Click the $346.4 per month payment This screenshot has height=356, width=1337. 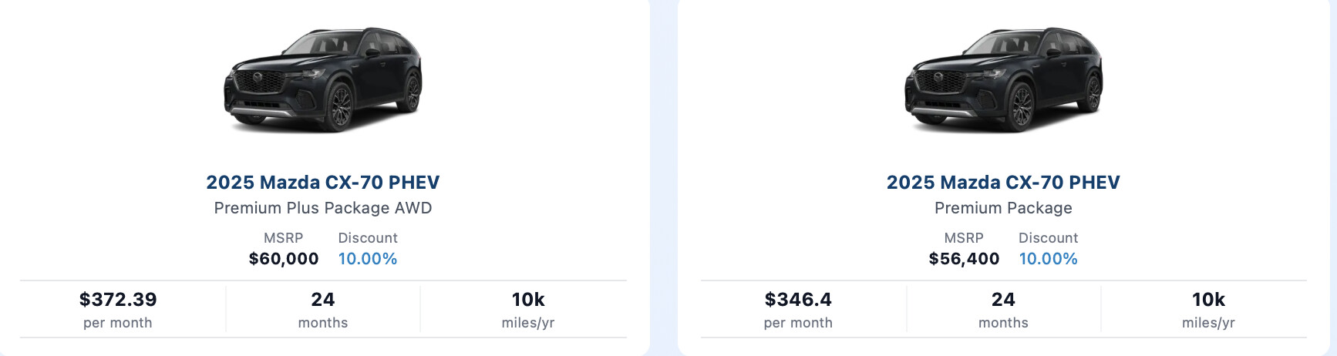click(798, 300)
